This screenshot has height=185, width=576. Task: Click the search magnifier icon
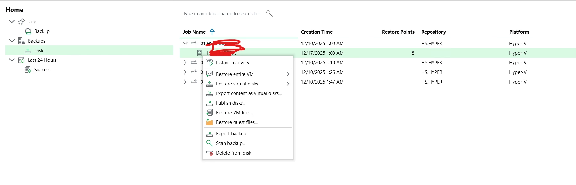(x=269, y=13)
